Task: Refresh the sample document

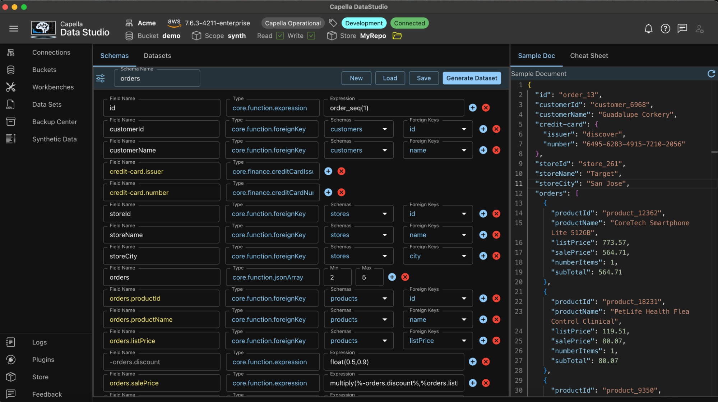Action: pos(711,74)
